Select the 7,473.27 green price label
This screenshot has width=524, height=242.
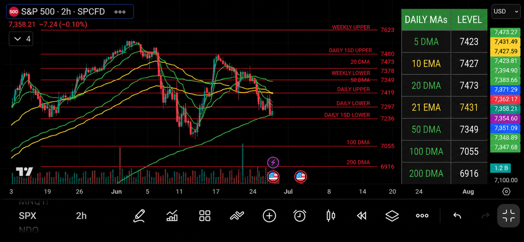click(505, 32)
